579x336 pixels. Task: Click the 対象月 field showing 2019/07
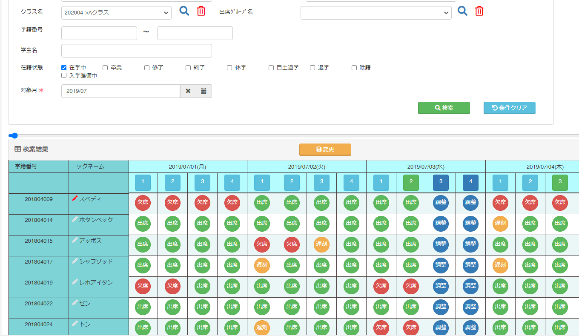click(x=120, y=91)
